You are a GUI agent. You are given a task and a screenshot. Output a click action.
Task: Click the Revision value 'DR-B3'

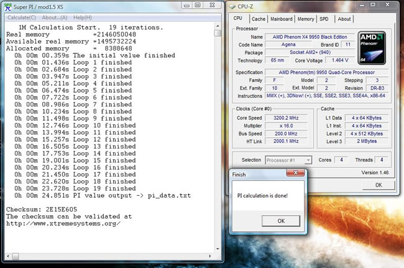(377, 88)
